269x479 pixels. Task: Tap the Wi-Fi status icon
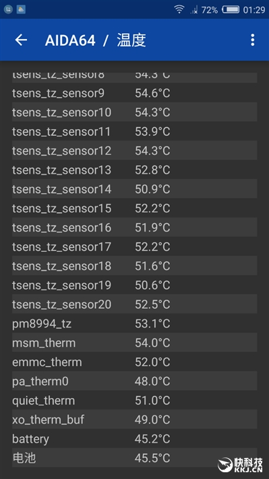(x=179, y=9)
